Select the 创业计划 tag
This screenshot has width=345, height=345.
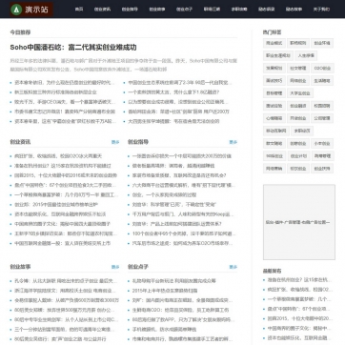[298, 156]
